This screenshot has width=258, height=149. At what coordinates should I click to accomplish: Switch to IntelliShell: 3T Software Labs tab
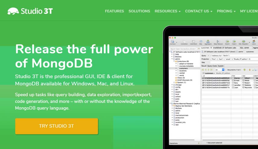225,48
